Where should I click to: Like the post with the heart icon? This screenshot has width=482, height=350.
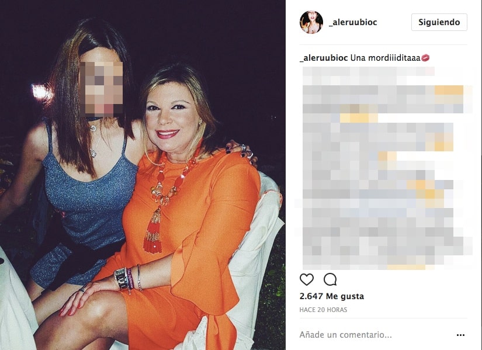coord(307,279)
